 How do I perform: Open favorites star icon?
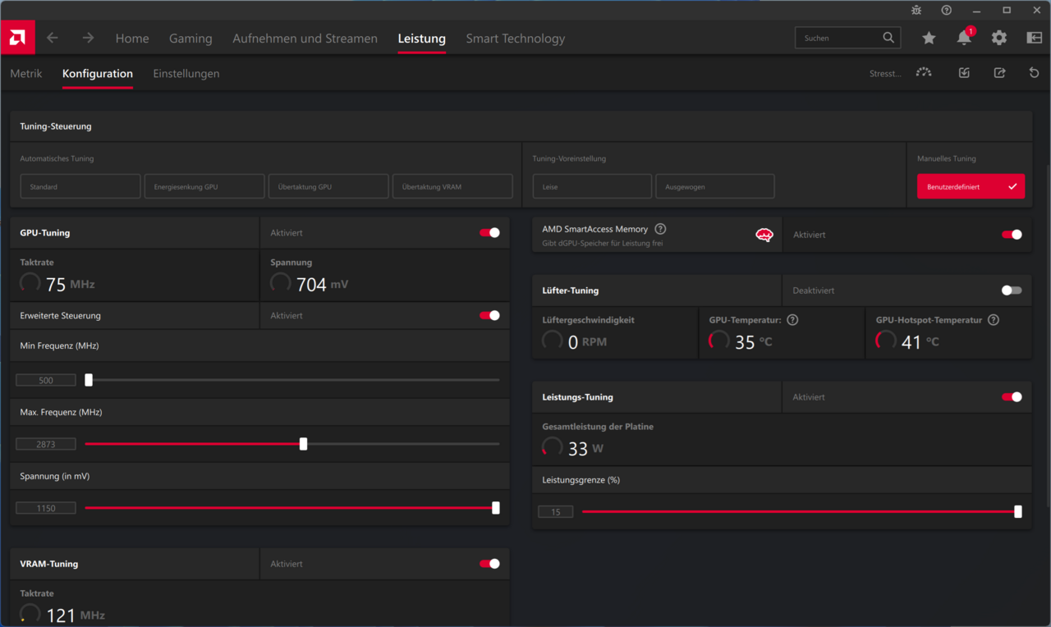tap(929, 38)
